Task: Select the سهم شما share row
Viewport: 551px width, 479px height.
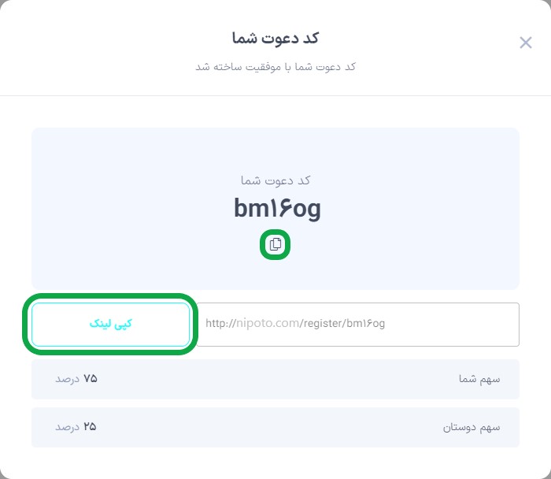Action: click(275, 379)
